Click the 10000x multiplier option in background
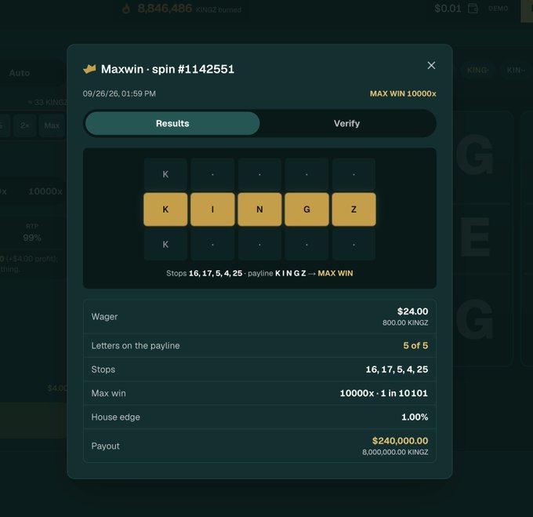 [45, 191]
